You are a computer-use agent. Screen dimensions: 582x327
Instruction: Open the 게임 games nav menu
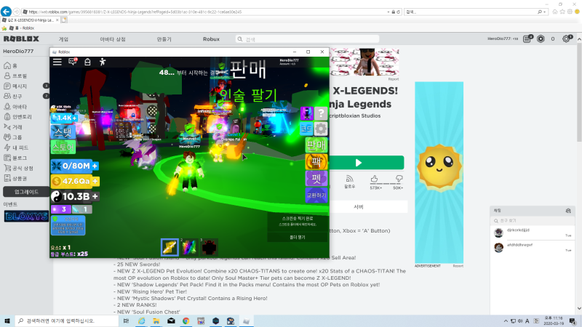tap(63, 39)
